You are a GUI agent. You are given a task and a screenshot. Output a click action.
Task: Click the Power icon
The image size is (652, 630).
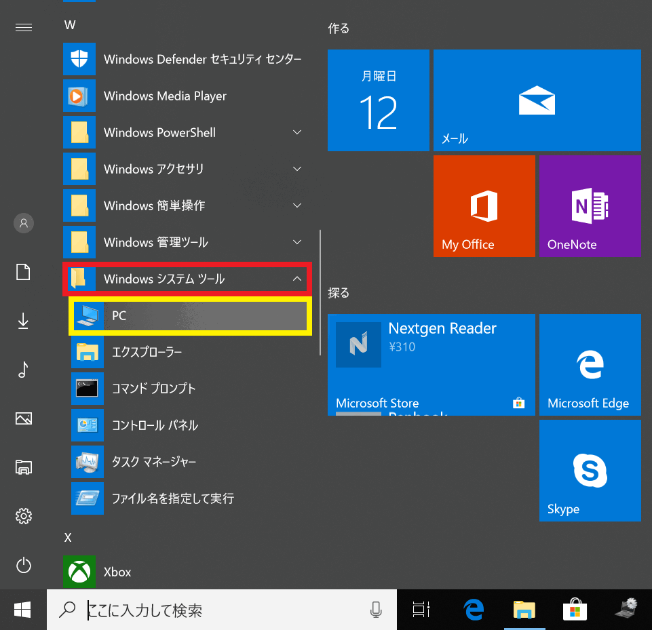(x=24, y=565)
